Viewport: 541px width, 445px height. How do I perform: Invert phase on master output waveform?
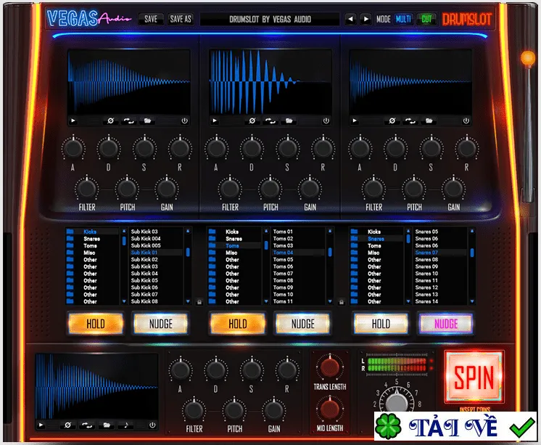[67, 425]
